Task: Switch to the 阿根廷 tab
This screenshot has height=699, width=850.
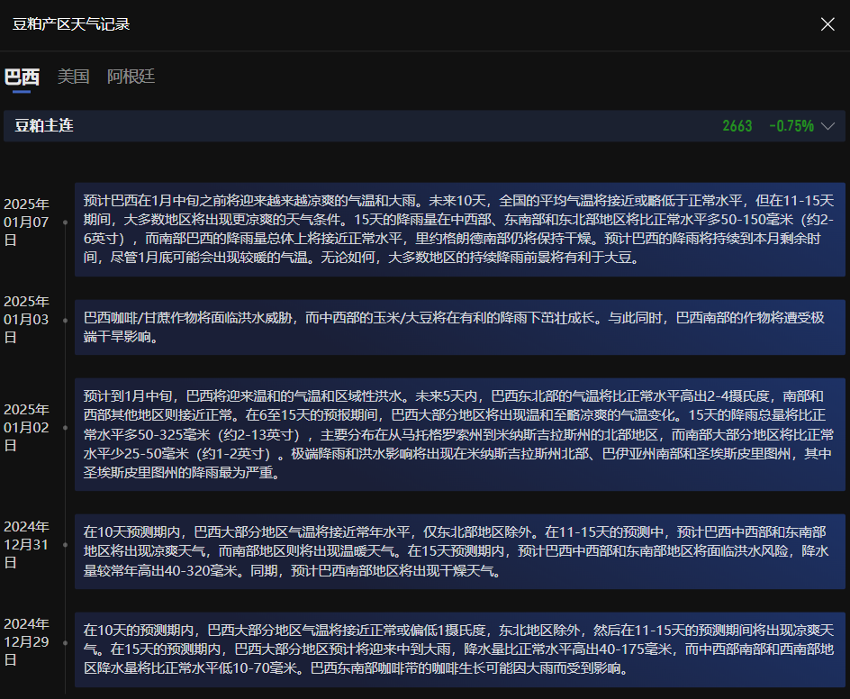Action: (x=131, y=77)
